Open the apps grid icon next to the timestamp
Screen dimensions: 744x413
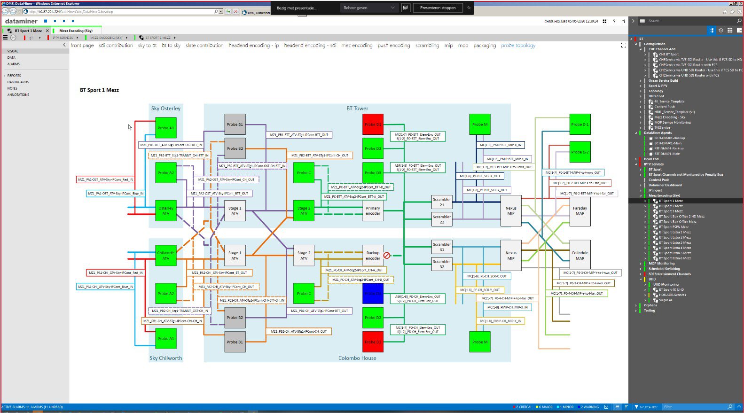(604, 21)
